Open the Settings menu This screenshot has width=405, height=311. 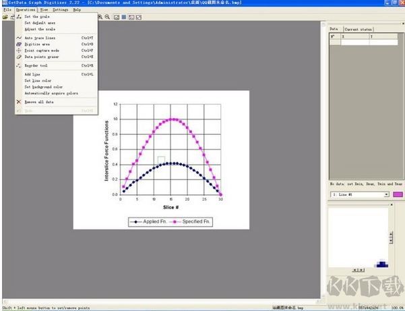pos(59,11)
